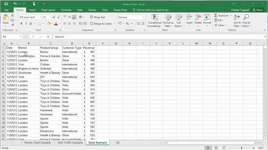Image resolution: width=268 pixels, height=150 pixels.
Task: Expand Merge & Center options arrow
Action: pos(114,24)
